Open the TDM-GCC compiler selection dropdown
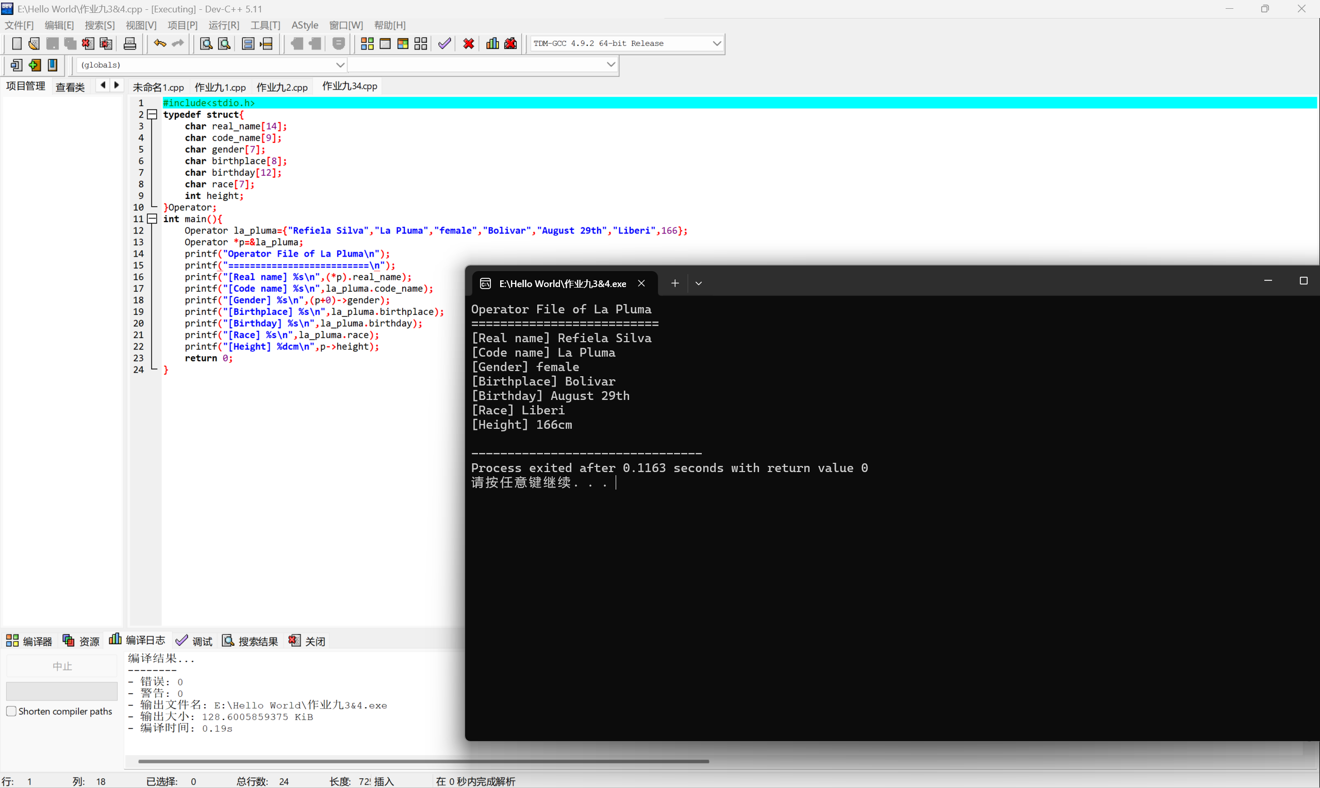The image size is (1320, 788). 716,43
